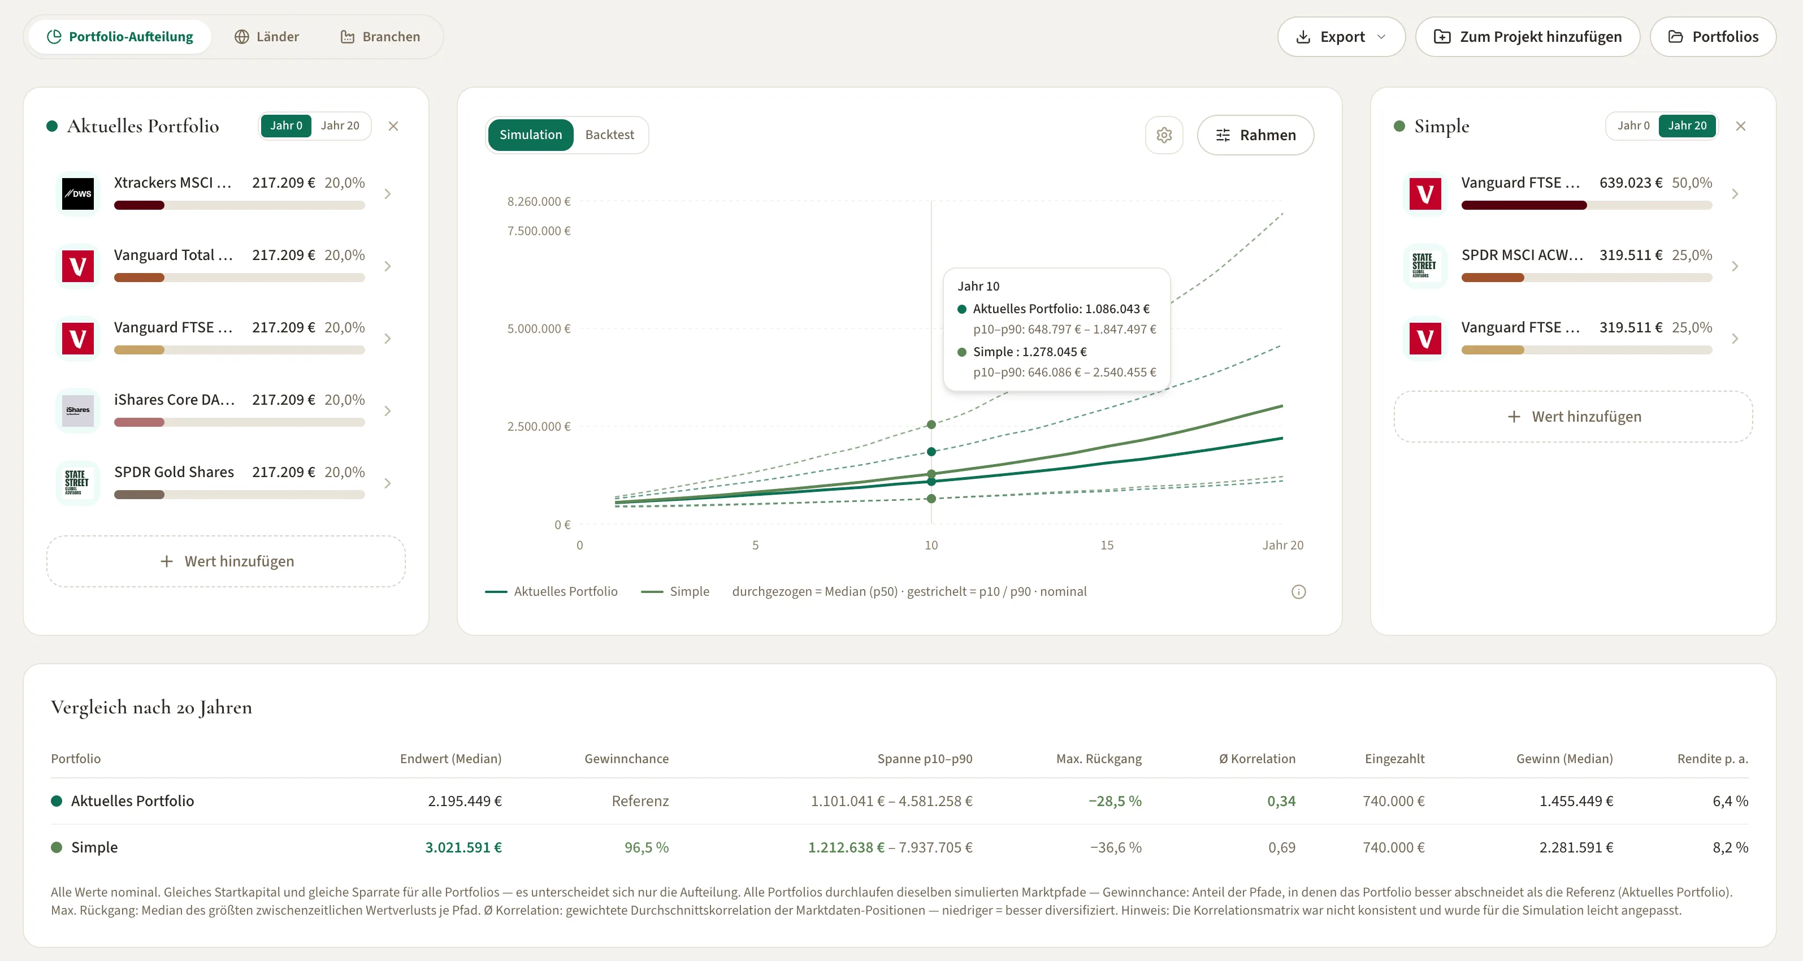Click the Max. Rückgang column header

1099,759
